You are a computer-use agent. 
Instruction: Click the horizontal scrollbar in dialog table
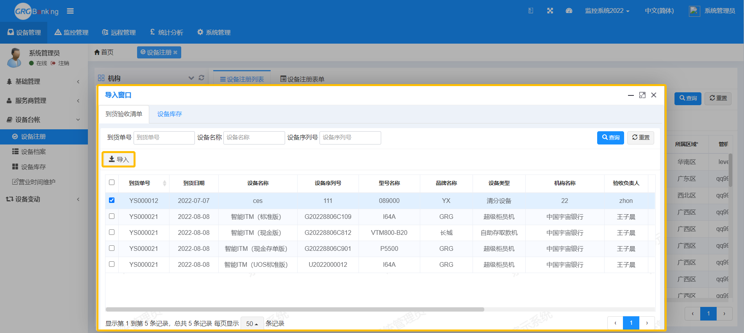point(295,309)
